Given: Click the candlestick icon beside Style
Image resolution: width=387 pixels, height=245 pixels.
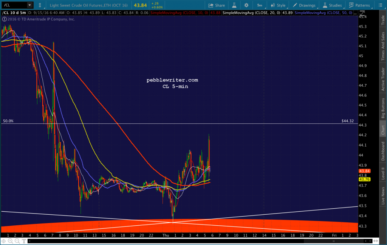Looking at the screenshot, I should point(273,5).
